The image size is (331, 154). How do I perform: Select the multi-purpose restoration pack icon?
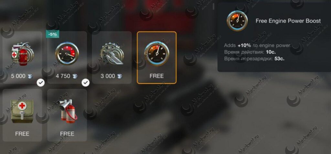point(22,54)
